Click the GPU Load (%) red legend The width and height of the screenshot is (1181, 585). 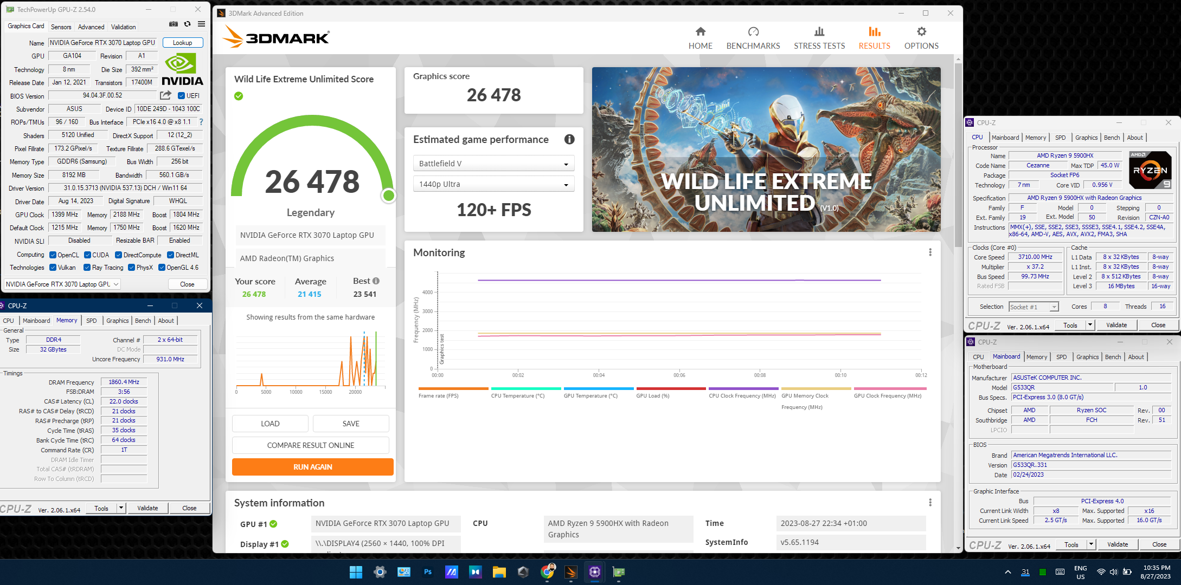(671, 393)
